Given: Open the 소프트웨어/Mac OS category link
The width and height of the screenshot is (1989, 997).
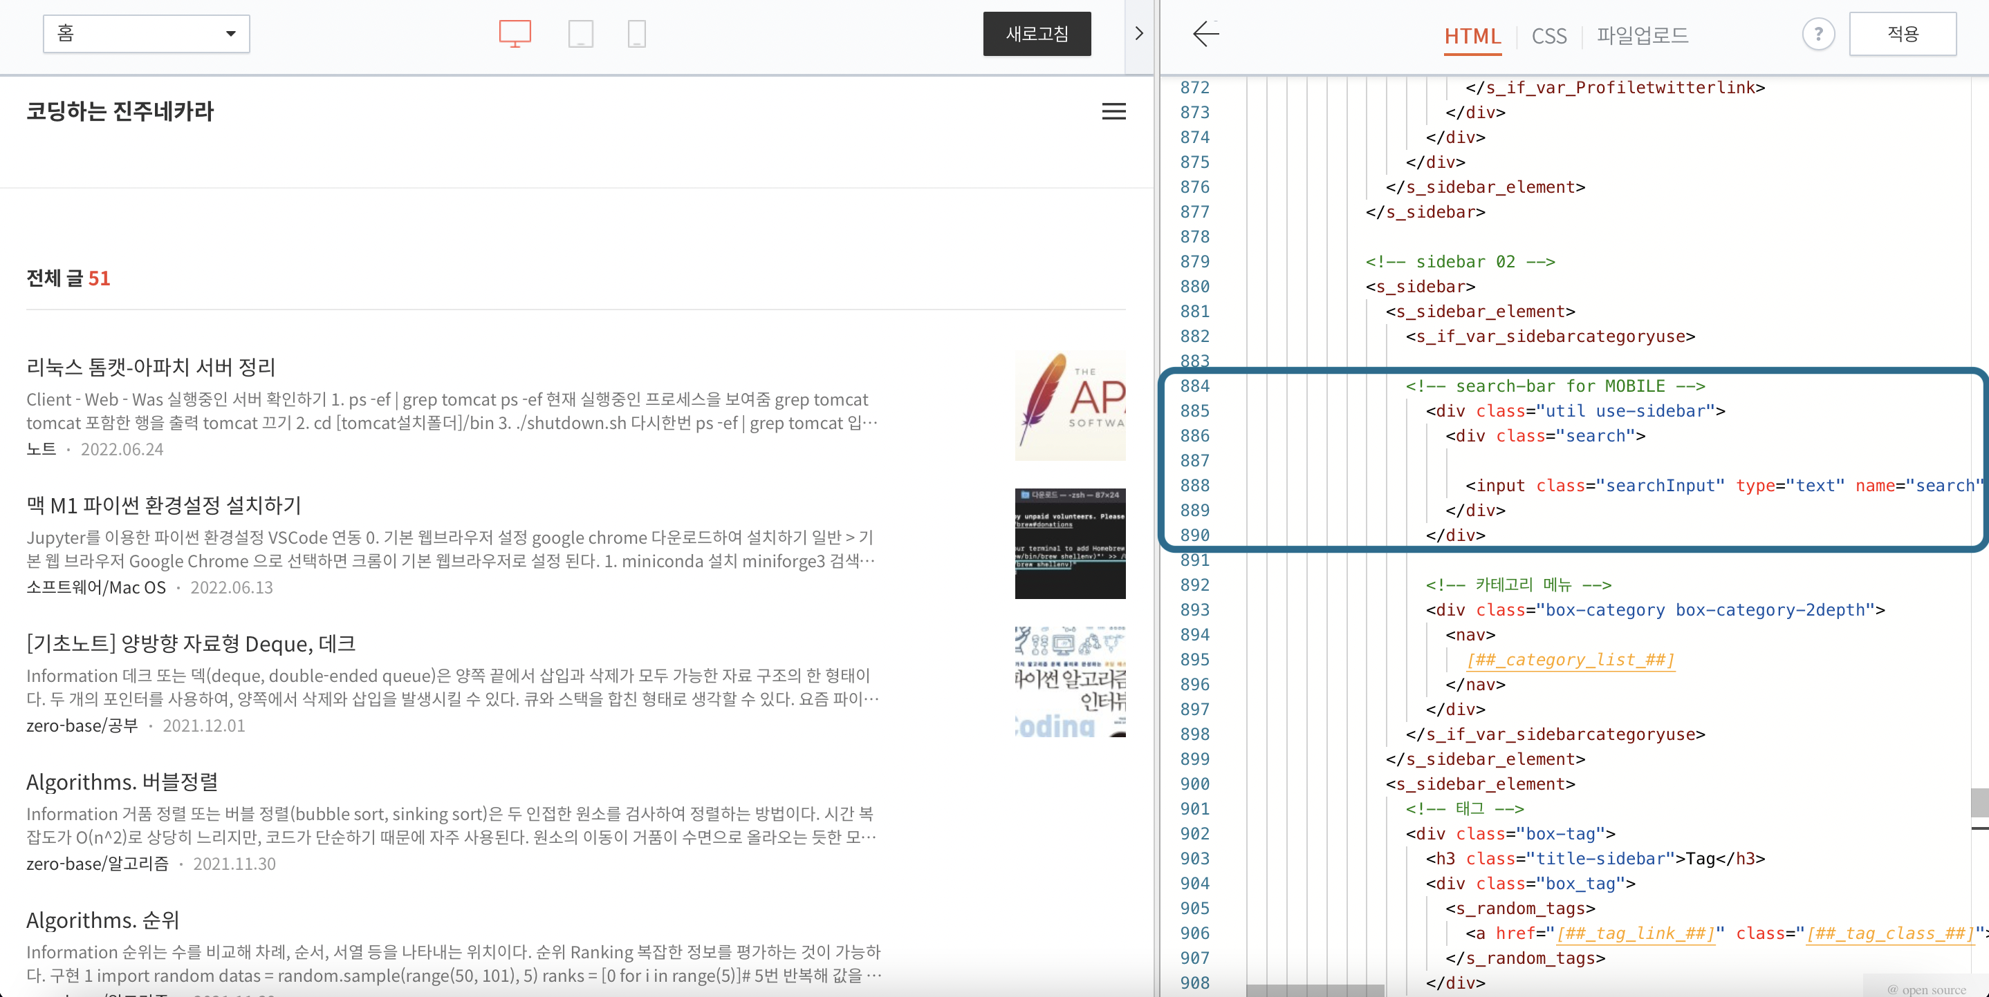Looking at the screenshot, I should pos(97,587).
